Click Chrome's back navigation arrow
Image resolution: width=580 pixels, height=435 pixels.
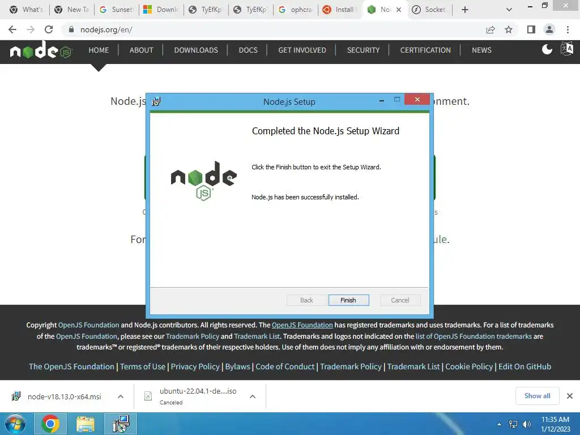(x=12, y=29)
